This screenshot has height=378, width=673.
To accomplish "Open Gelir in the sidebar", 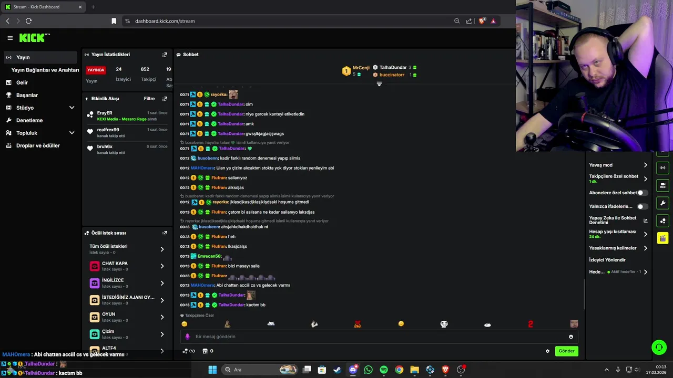I will pyautogui.click(x=41, y=82).
